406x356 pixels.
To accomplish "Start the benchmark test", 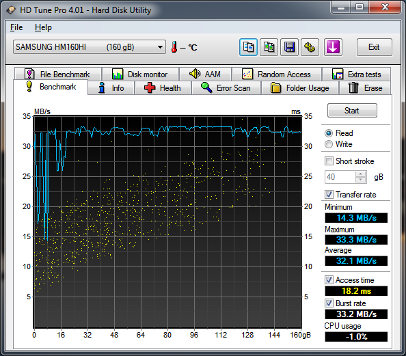I will coord(352,111).
